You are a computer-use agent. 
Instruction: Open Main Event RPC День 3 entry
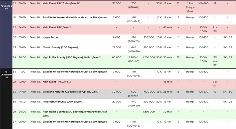click(x=57, y=82)
